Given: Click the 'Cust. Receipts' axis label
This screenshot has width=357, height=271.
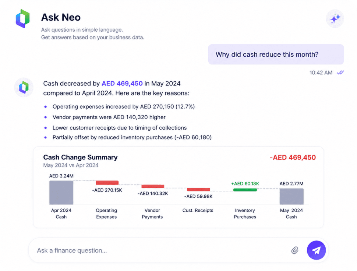Looking at the screenshot, I should (x=198, y=210).
